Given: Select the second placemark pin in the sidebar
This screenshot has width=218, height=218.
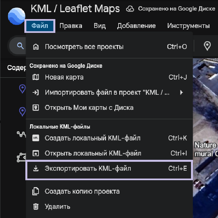Looking at the screenshot, I should tap(22, 111).
